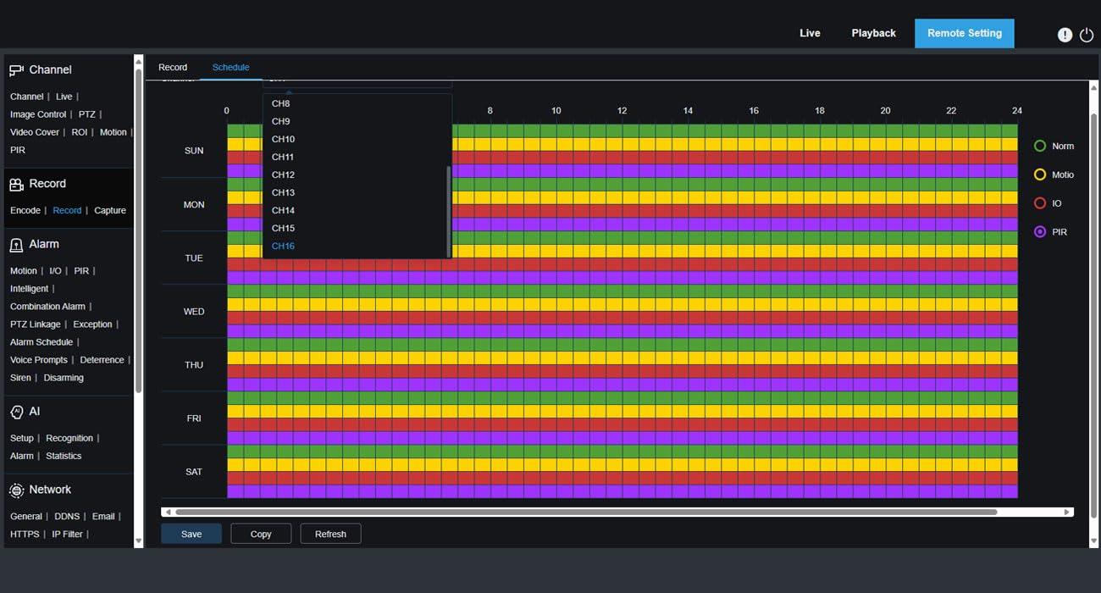The width and height of the screenshot is (1101, 593).
Task: Open the Playback page
Action: 873,33
